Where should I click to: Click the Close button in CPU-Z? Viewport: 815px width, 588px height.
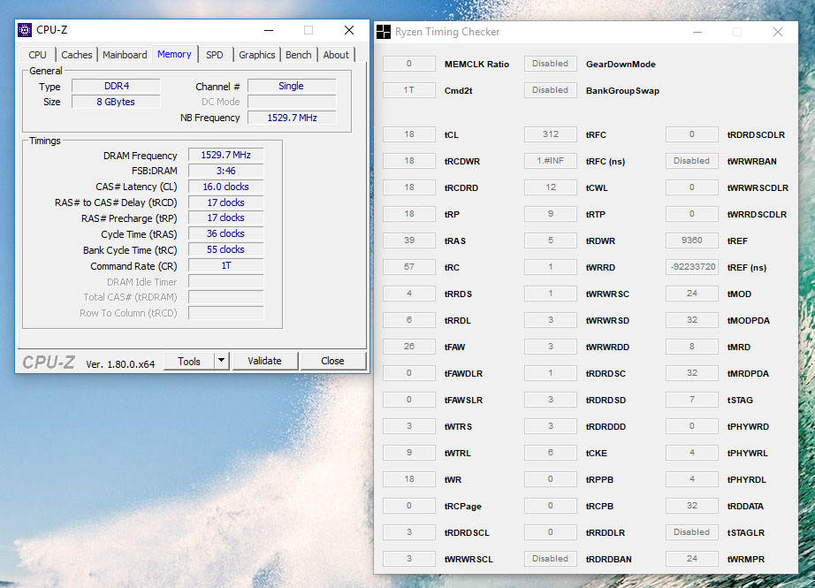click(x=332, y=361)
